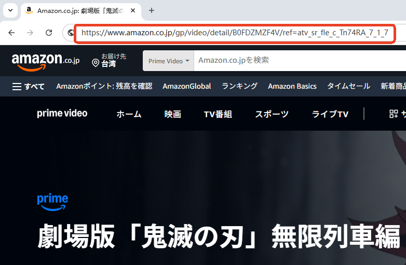Change delivery location 台湾
The image size is (406, 265).
(x=109, y=60)
